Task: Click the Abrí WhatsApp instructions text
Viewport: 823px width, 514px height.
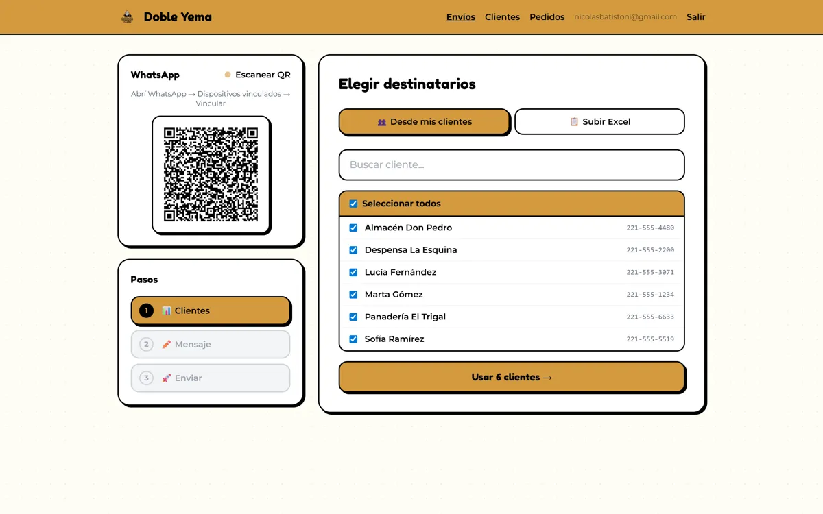Action: pyautogui.click(x=211, y=99)
